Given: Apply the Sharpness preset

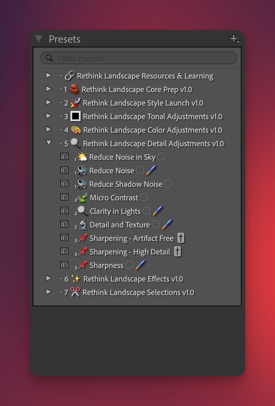Looking at the screenshot, I should pos(106,266).
